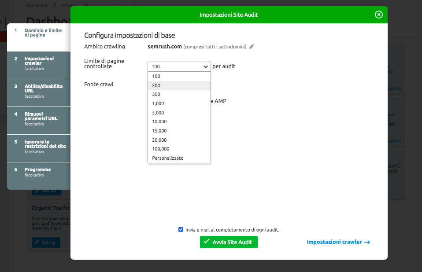This screenshot has width=422, height=272.
Task: Open the Impostazioni crawler arrow link
Action: [x=338, y=242]
